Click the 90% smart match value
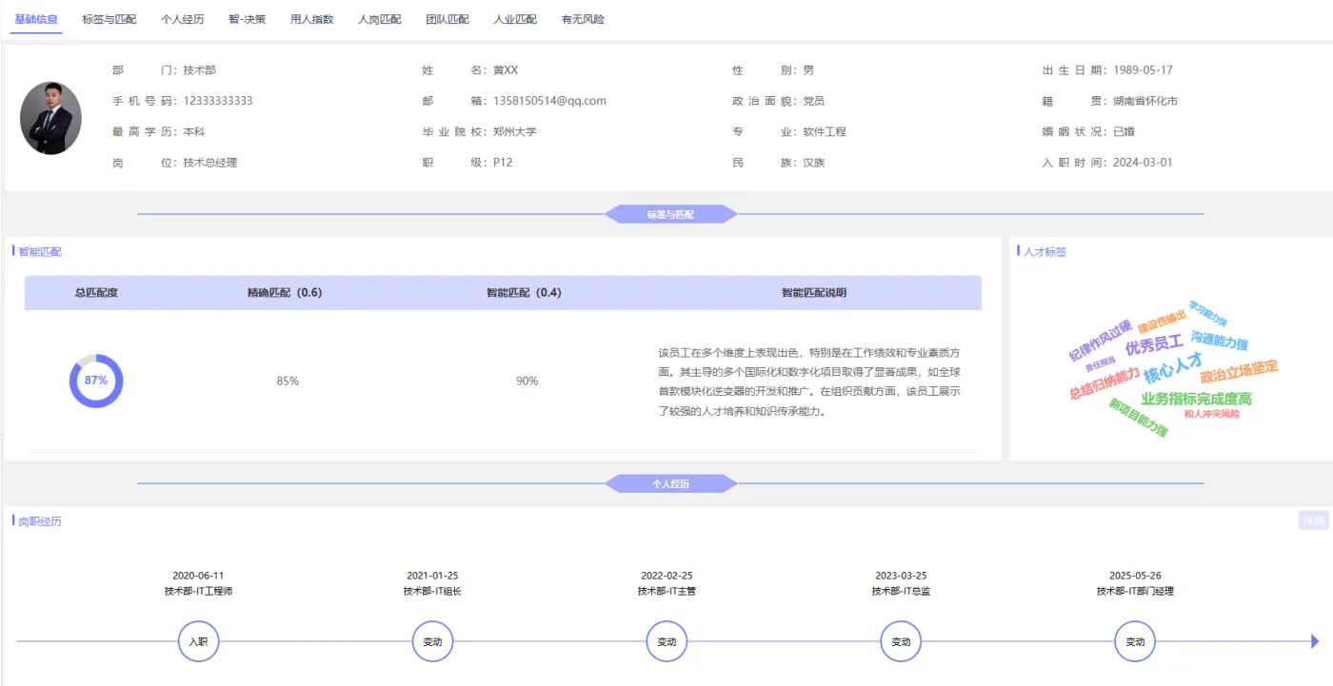This screenshot has width=1333, height=686. tap(527, 381)
